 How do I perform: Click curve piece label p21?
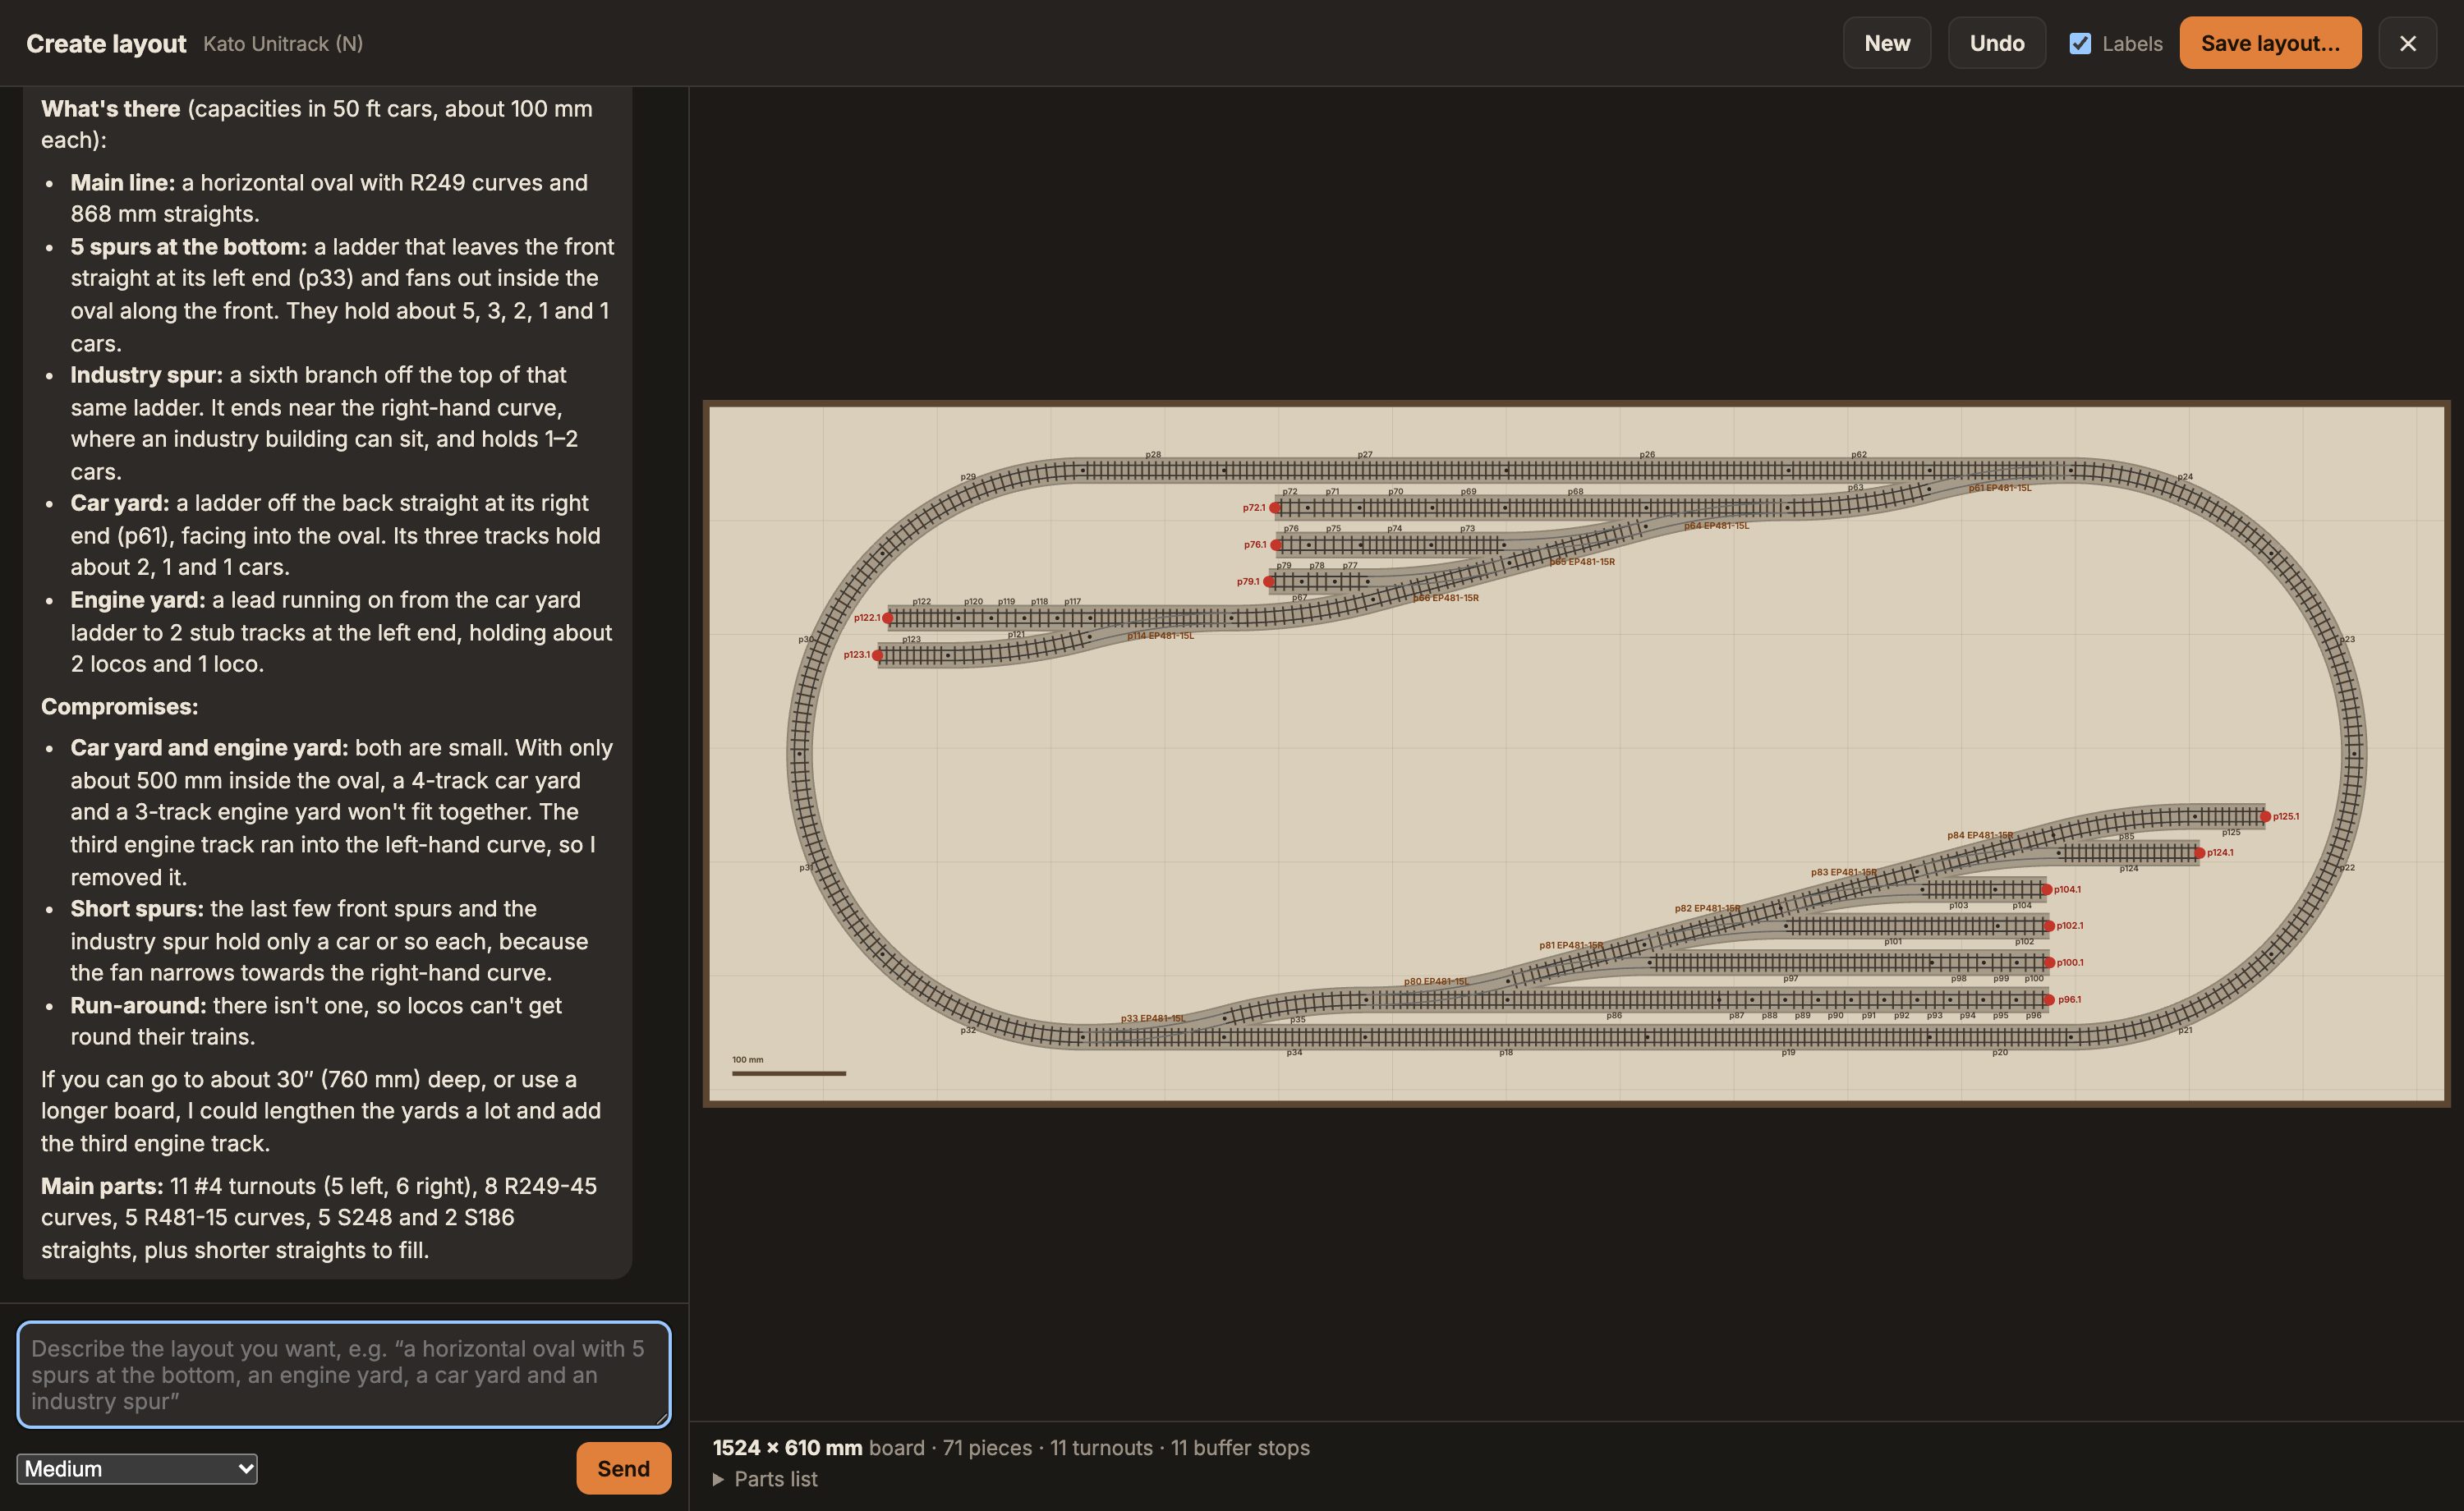(x=2185, y=1030)
